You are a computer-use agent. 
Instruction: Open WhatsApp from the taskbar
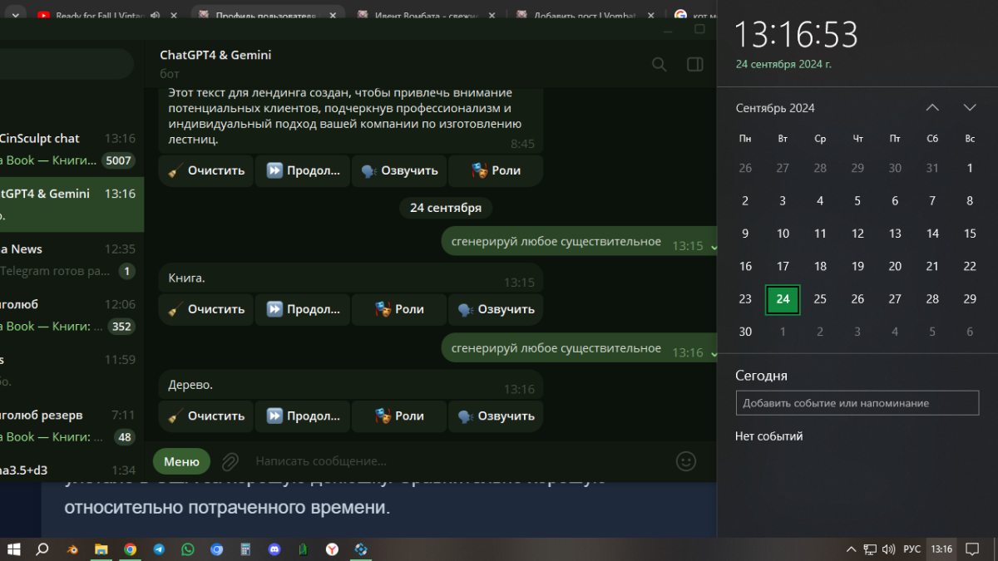[x=188, y=549]
